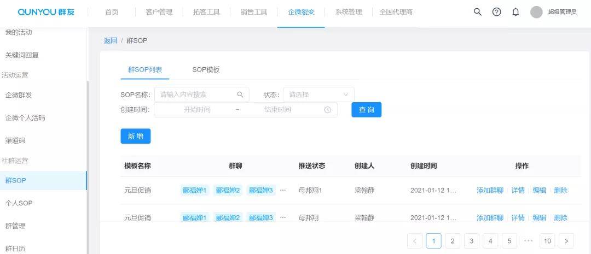The width and height of the screenshot is (591, 254).
Task: Jump pages via pagination ellipsis
Action: click(529, 241)
